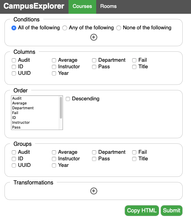Click the Submit button
191x222 pixels.
(172, 211)
